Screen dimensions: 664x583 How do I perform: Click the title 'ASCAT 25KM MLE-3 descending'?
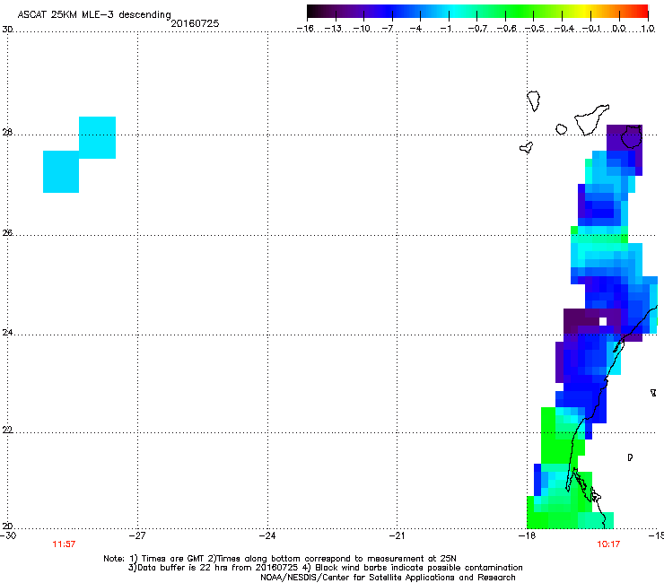[94, 15]
